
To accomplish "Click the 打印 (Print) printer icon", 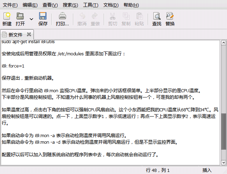I will (63, 16).
